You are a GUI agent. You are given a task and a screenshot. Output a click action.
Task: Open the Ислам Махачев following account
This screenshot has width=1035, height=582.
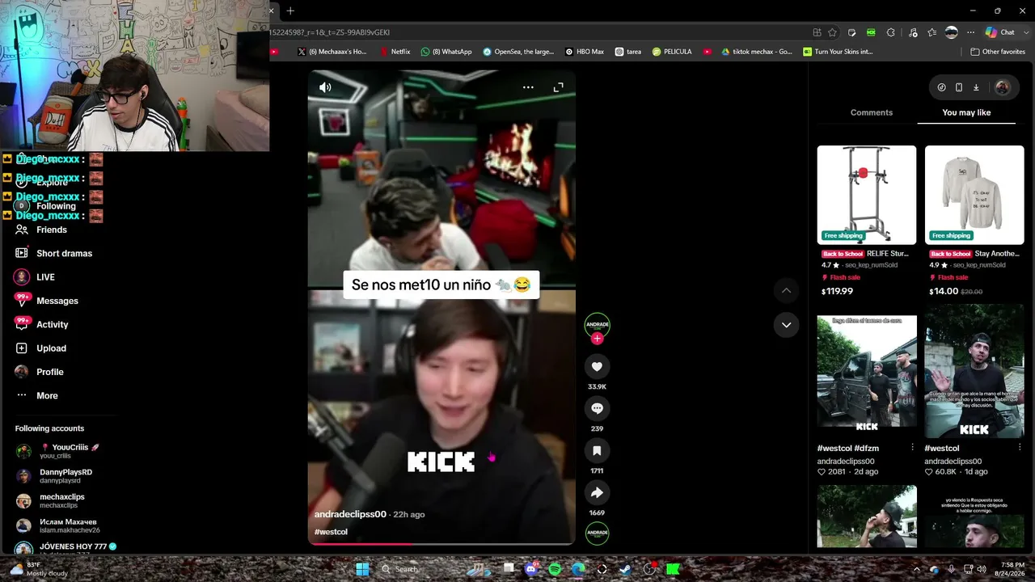point(58,525)
